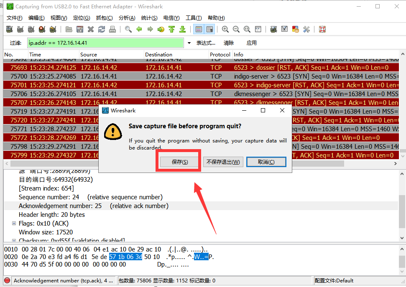Sort packet list by Protocol column
The width and height of the screenshot is (406, 287).
pos(221,55)
